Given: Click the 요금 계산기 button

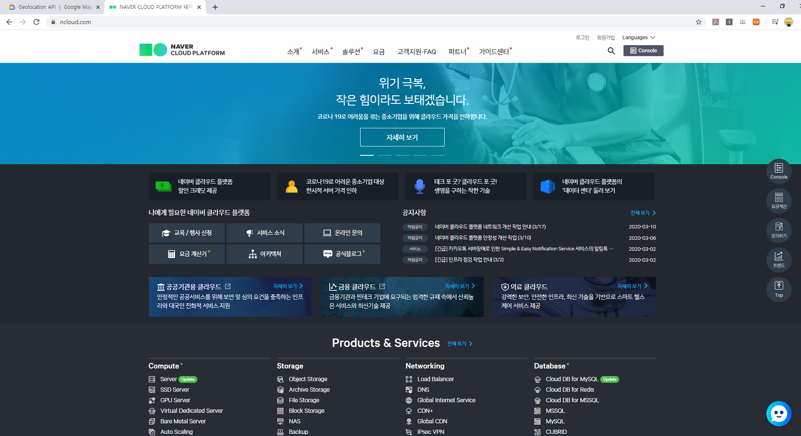Looking at the screenshot, I should 187,254.
